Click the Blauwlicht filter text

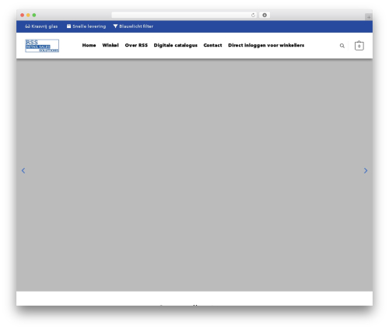(136, 26)
